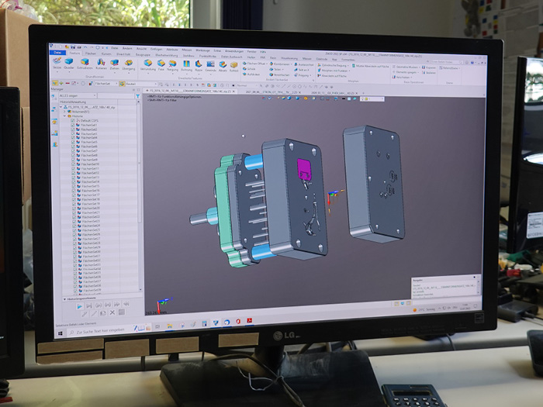Open dropdown arrow under Skizze
This screenshot has width=543, height=407.
coord(57,72)
